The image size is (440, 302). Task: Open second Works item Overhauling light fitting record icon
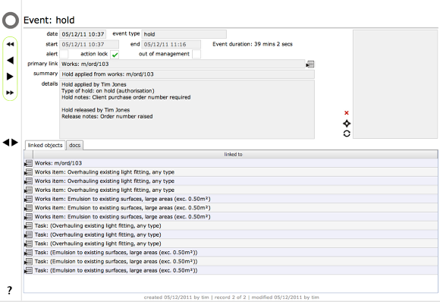point(28,181)
